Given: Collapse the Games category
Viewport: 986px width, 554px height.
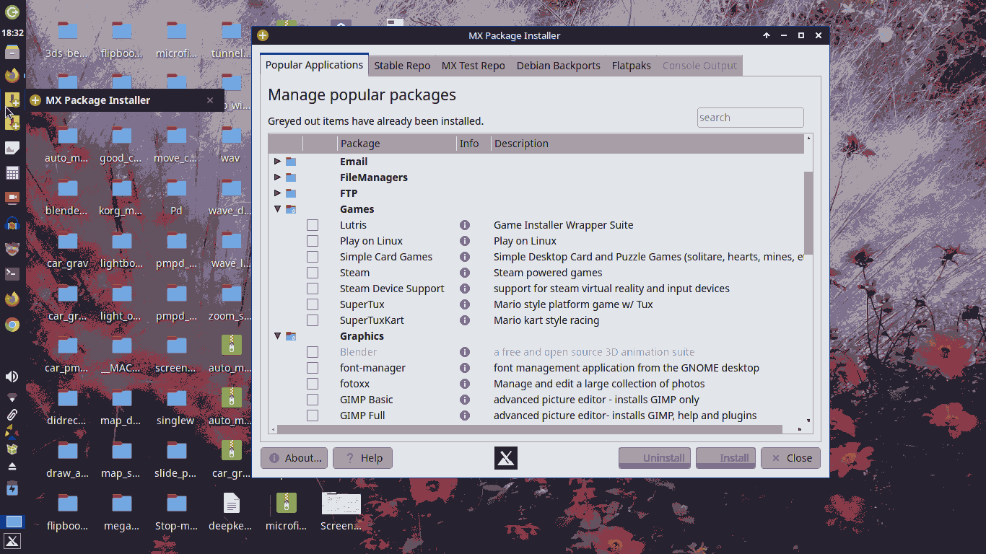Looking at the screenshot, I should (x=278, y=209).
